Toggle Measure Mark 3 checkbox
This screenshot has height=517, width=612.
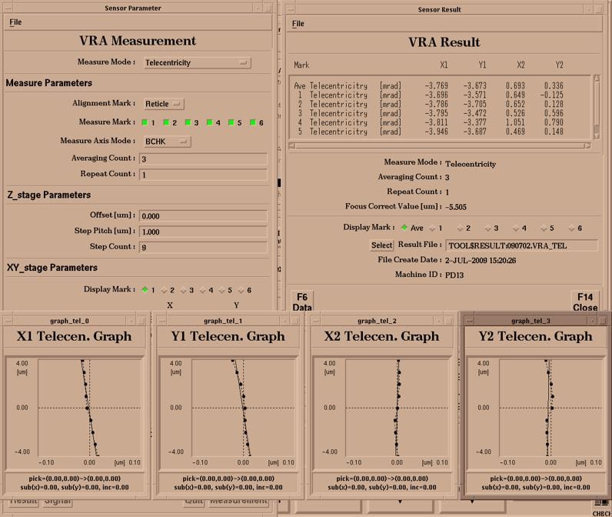pyautogui.click(x=188, y=122)
